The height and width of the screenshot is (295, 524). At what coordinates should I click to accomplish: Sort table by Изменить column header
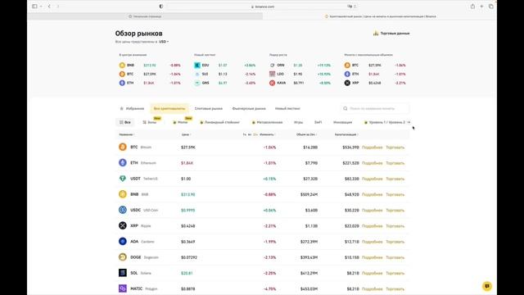point(267,134)
